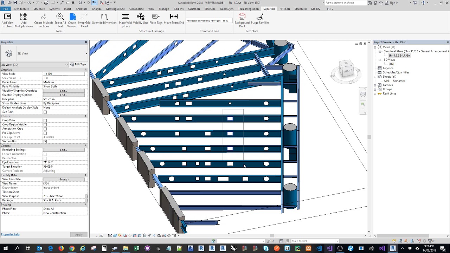Collapse the Extents properties section
This screenshot has height=253, width=450.
(x=85, y=116)
